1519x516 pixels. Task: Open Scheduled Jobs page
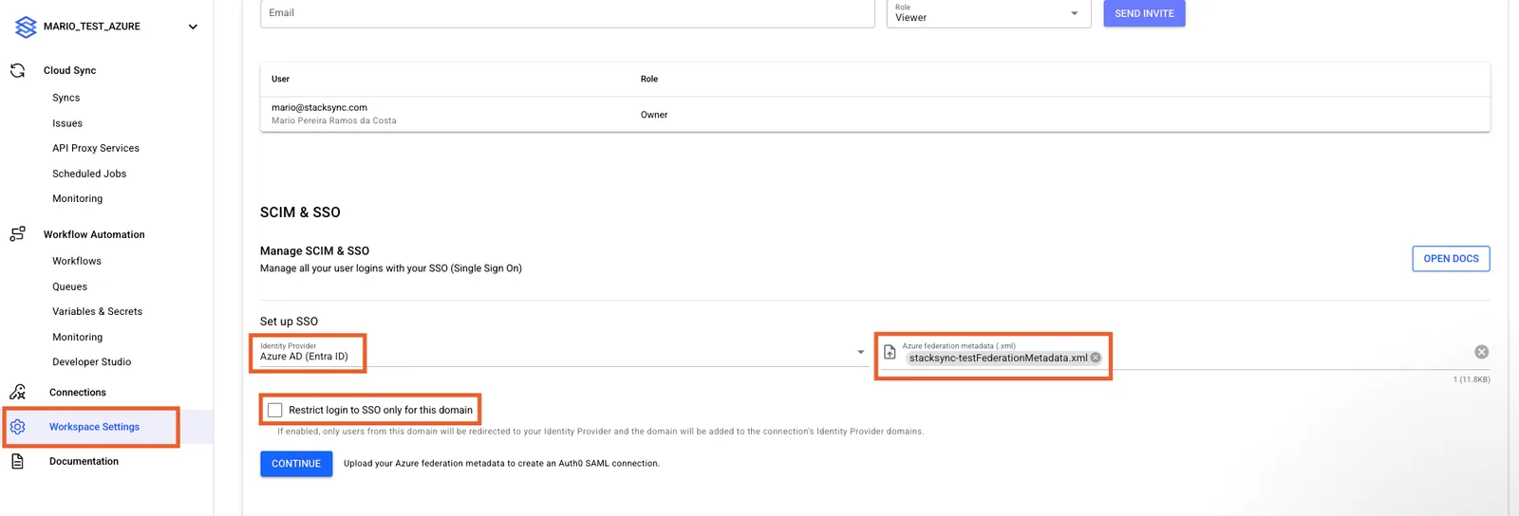pos(89,174)
